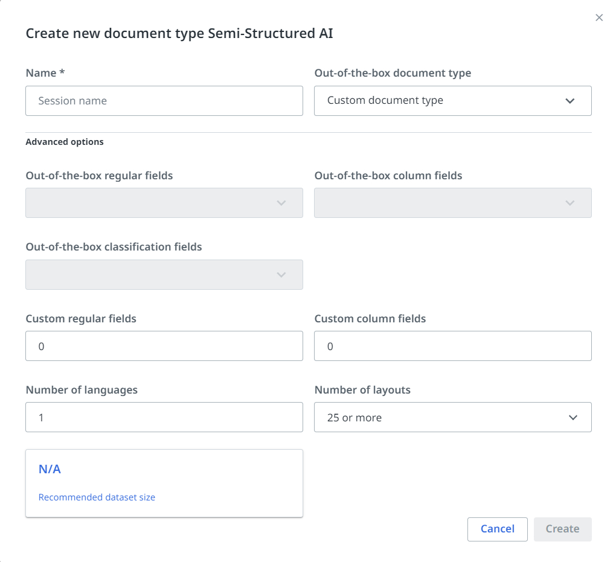Click the Advanced options heading

coord(65,142)
